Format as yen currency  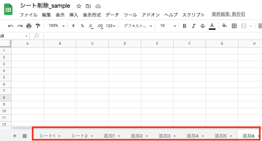coord(73,26)
